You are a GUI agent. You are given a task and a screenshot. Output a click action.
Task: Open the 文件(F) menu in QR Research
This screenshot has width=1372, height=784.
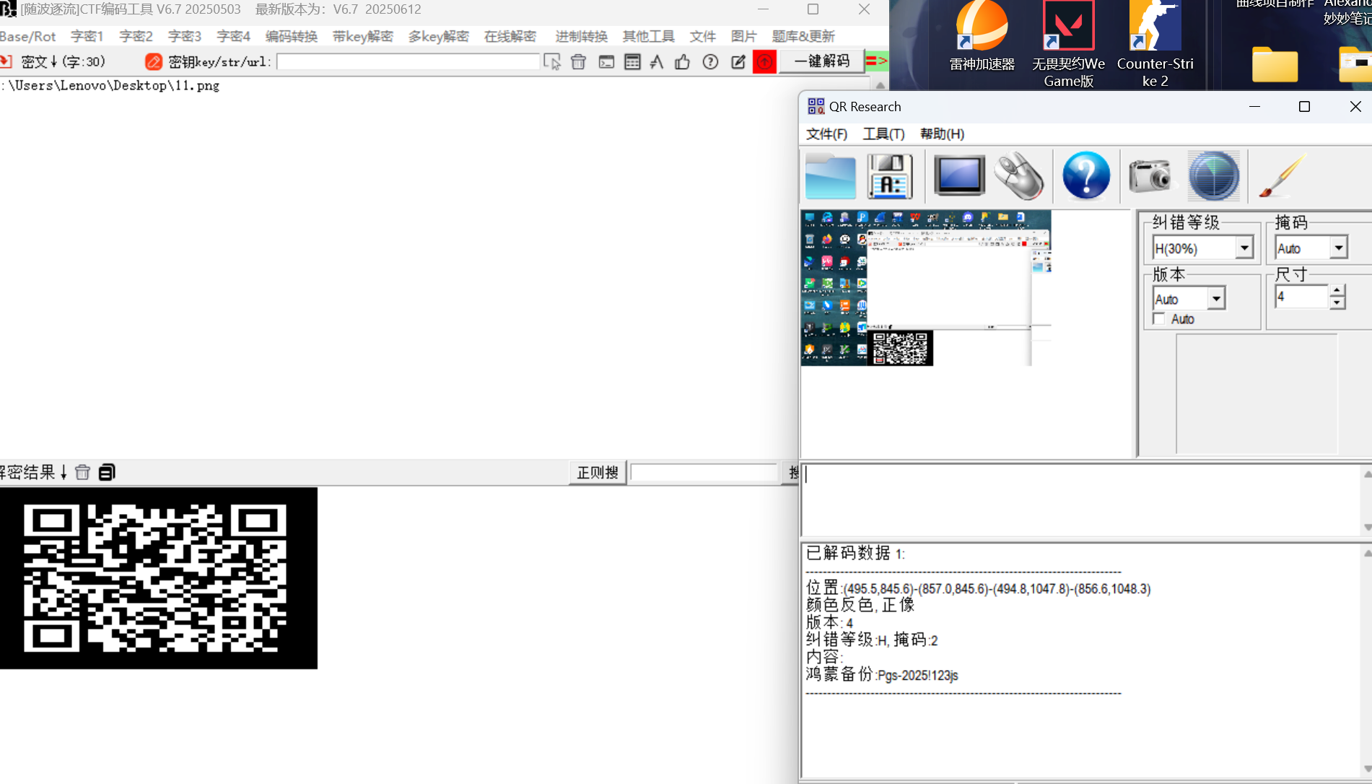(x=826, y=134)
